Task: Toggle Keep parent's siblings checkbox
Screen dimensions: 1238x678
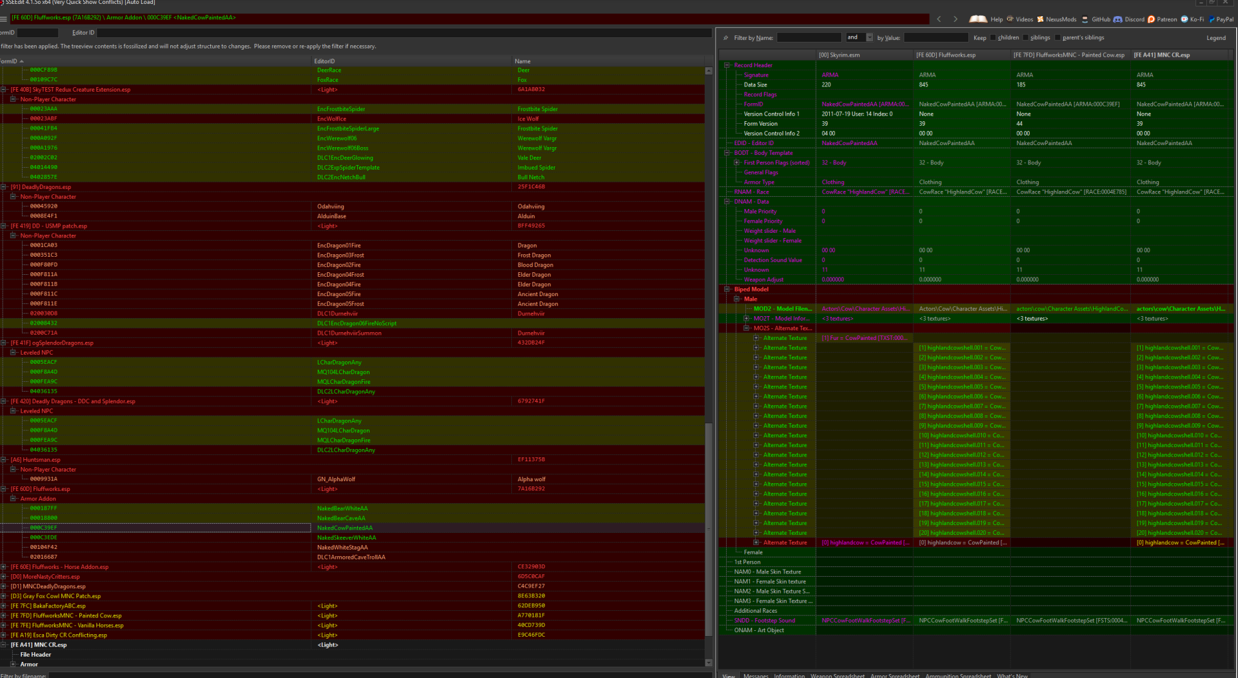Action: 1057,38
